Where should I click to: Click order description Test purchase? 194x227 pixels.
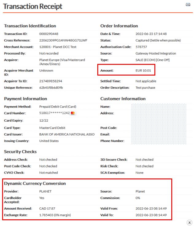click(145, 88)
